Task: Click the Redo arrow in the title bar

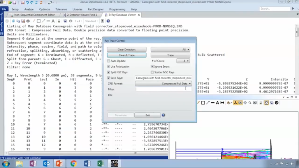Action: [32, 2]
